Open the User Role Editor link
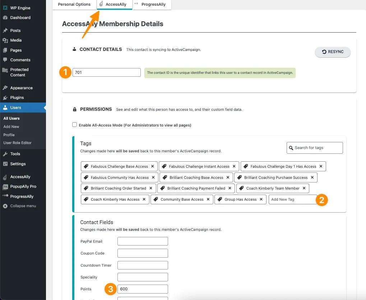This screenshot has height=300, width=366. pyautogui.click(x=17, y=143)
